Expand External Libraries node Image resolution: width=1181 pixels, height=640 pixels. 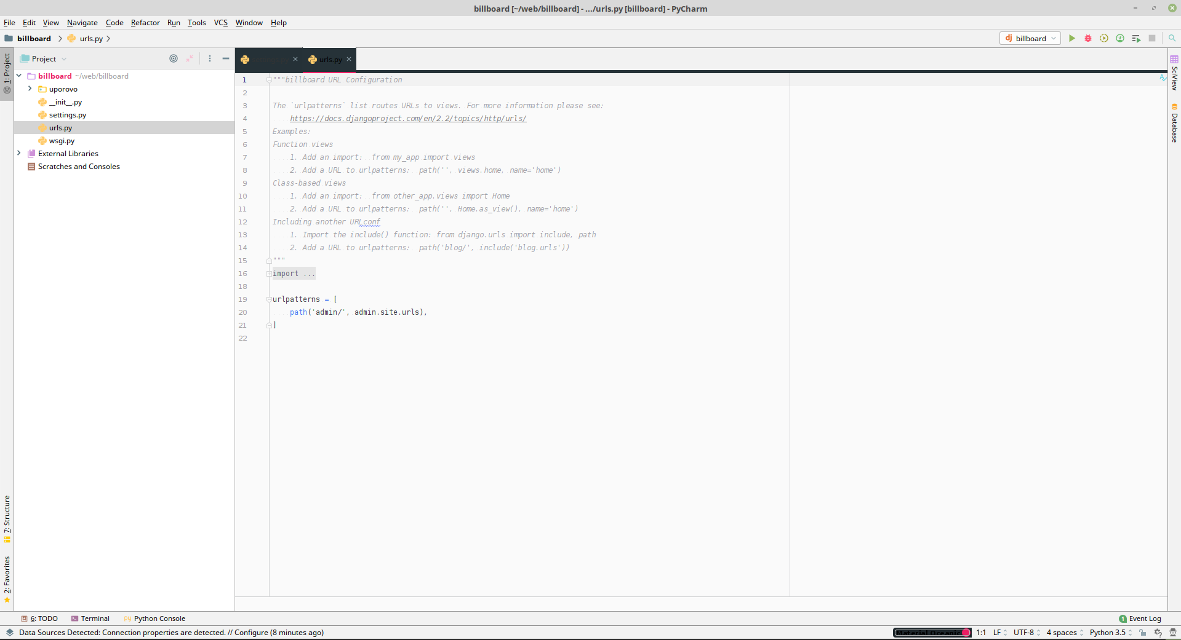(19, 153)
